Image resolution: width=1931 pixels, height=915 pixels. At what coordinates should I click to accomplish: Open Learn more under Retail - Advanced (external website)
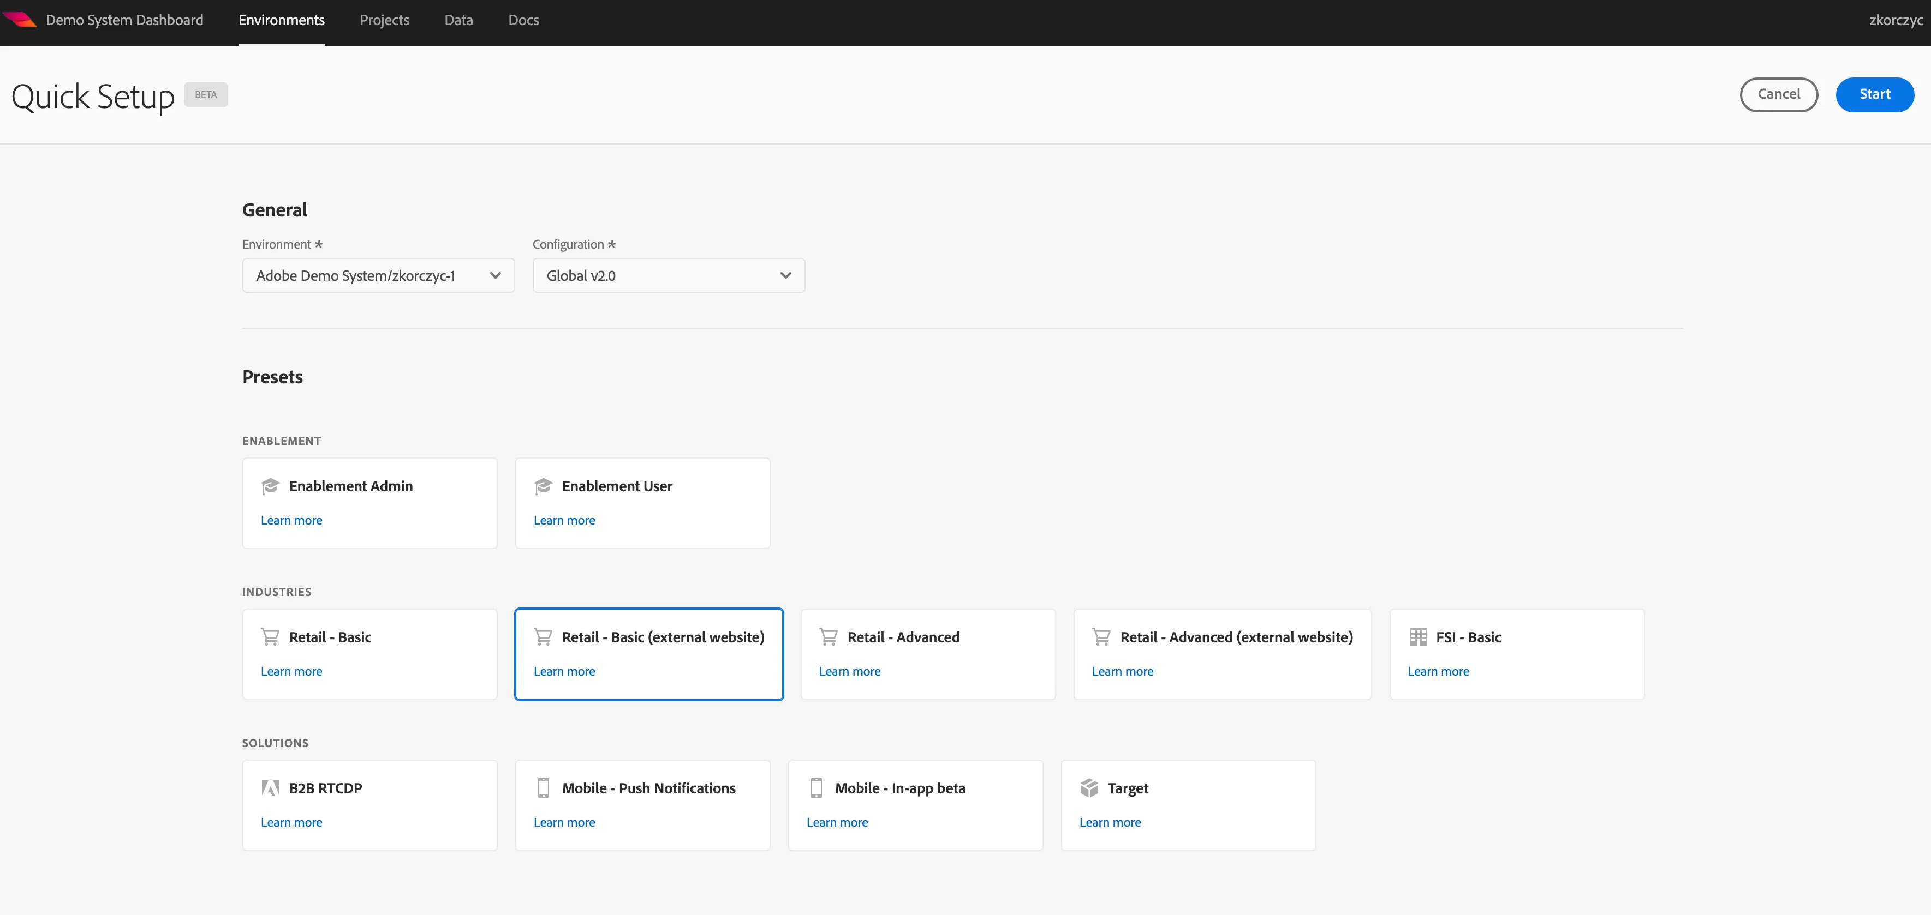click(1123, 672)
